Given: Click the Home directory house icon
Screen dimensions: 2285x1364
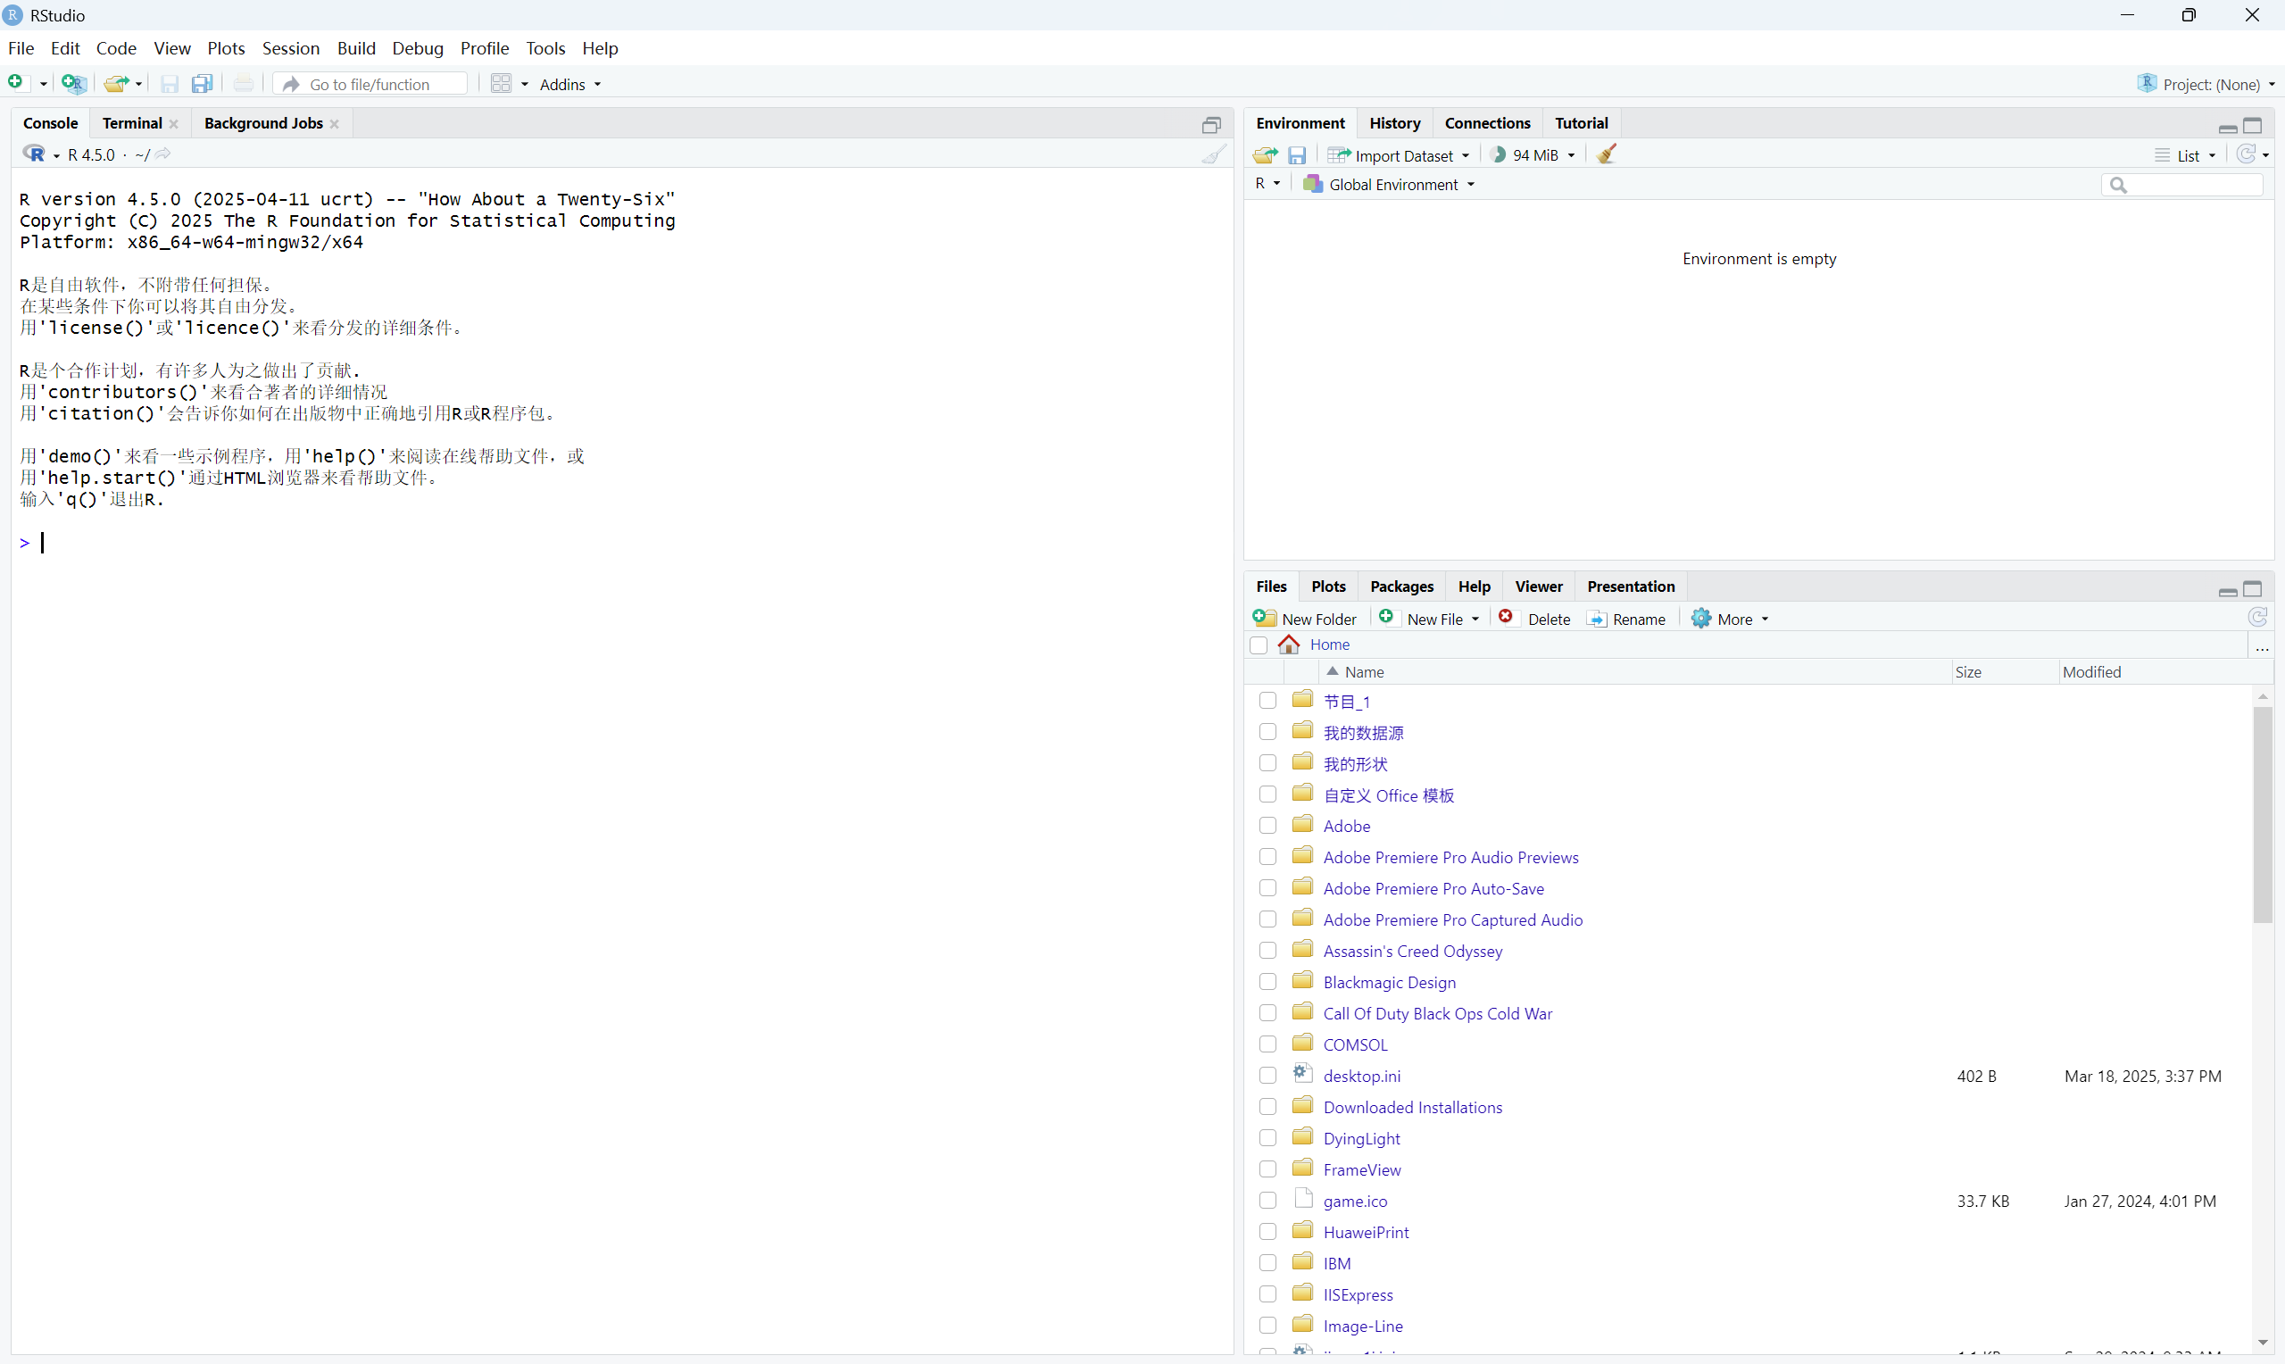Looking at the screenshot, I should pyautogui.click(x=1289, y=645).
